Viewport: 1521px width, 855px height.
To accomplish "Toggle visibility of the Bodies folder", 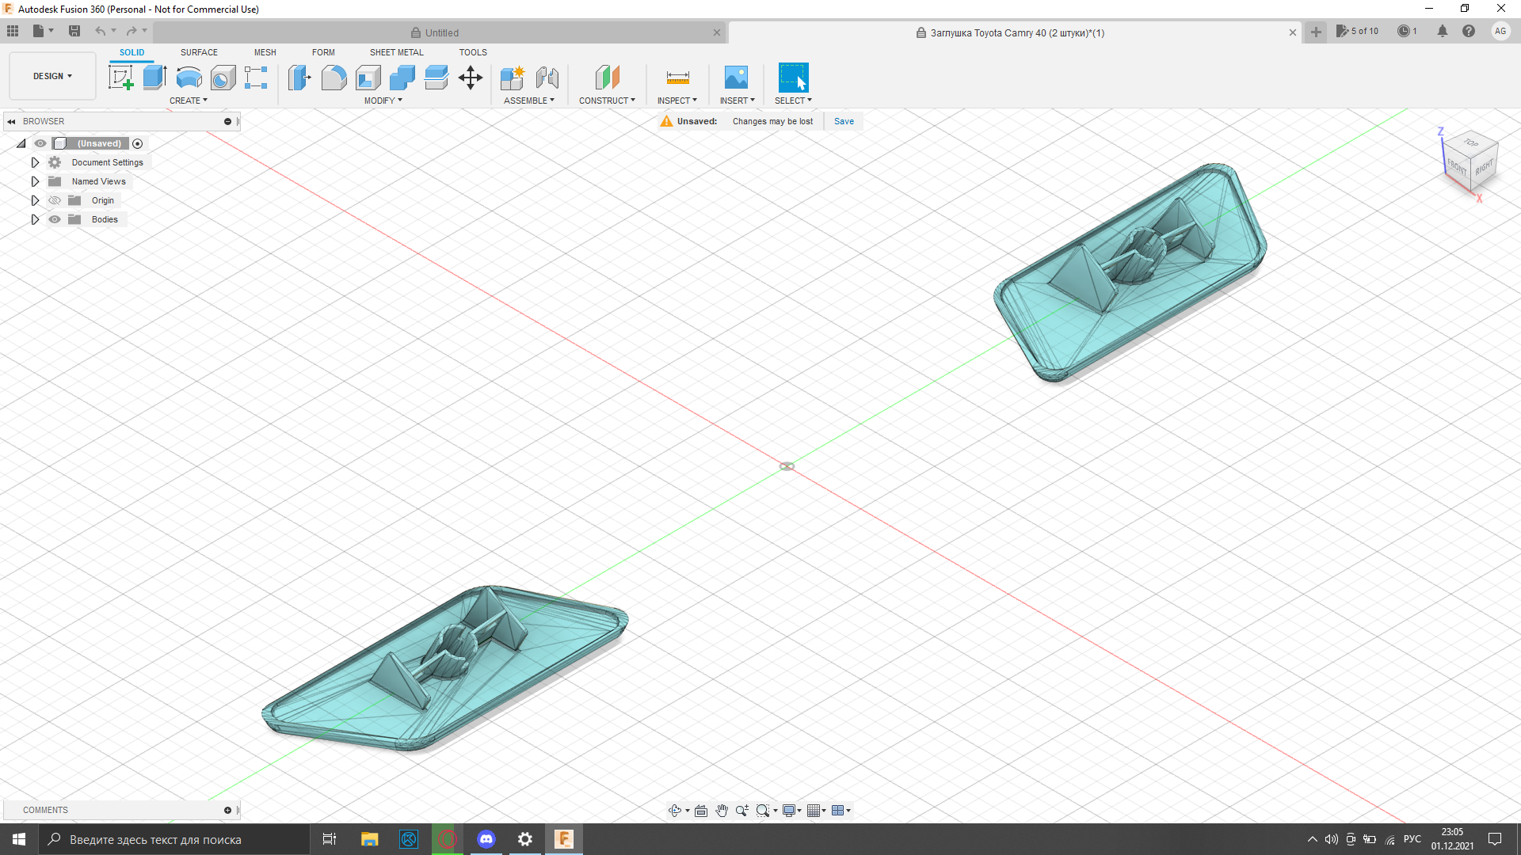I will tap(55, 219).
